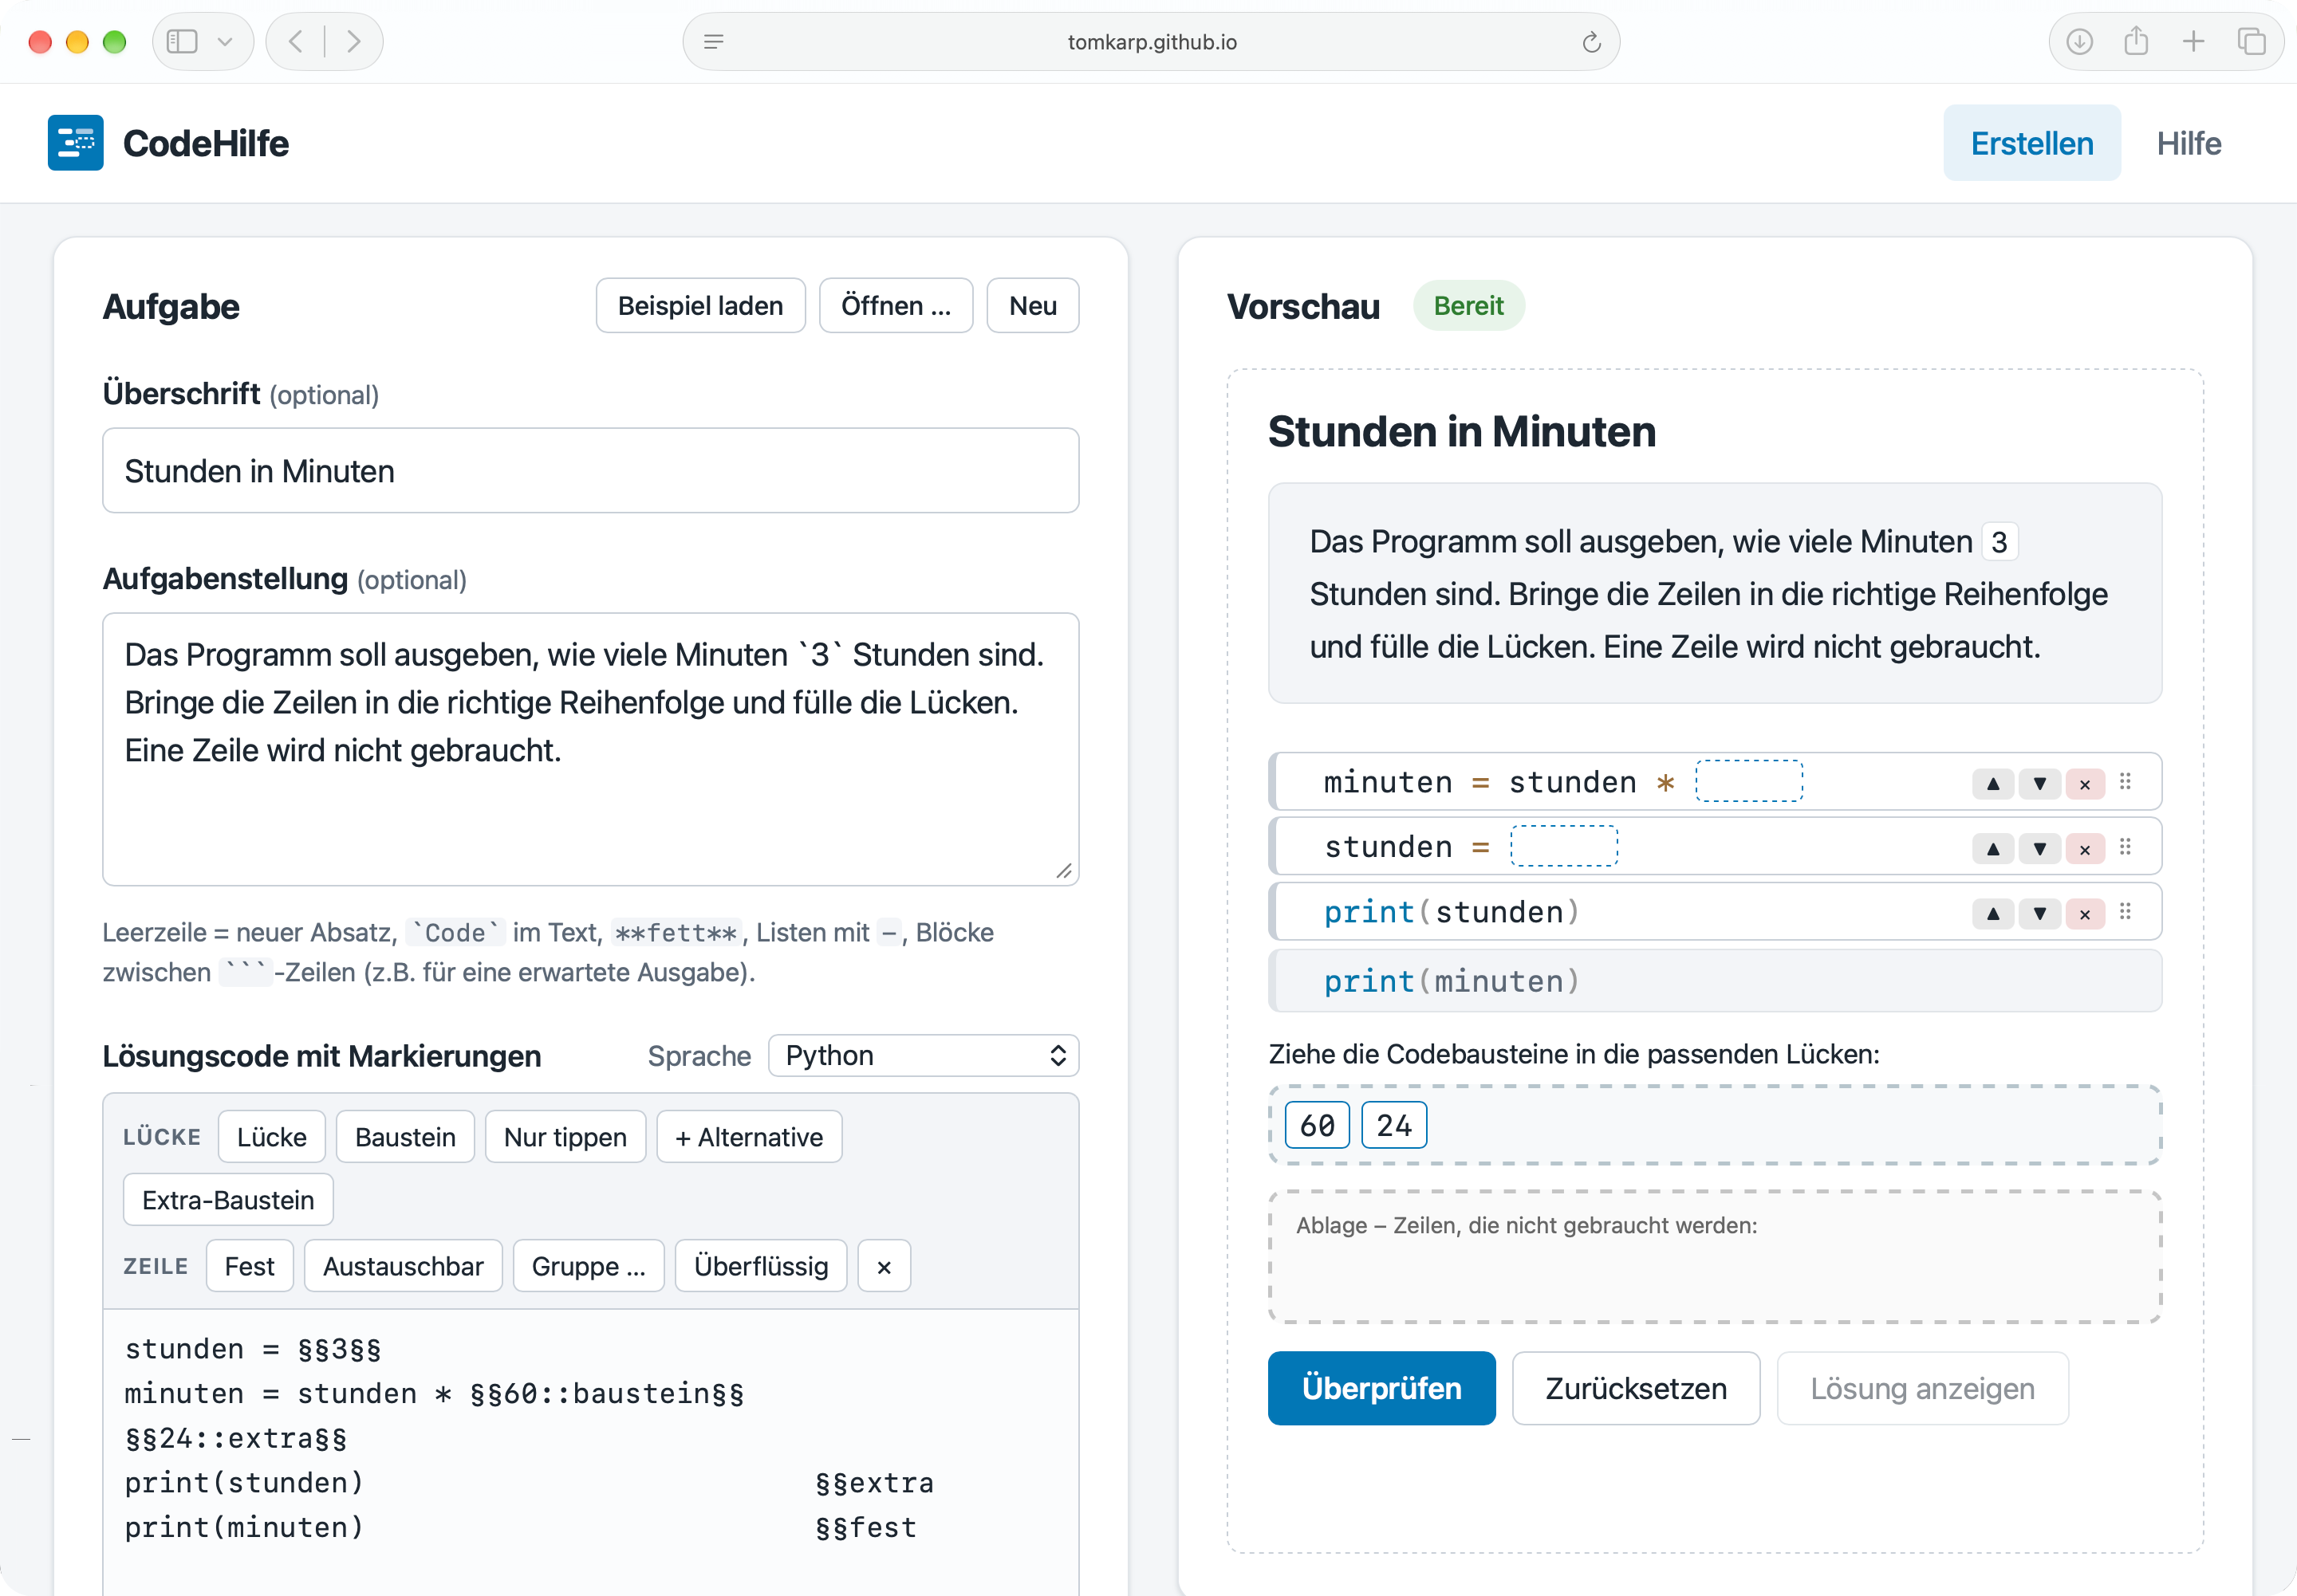Discard the 'minuten = stunden *' line with x
The height and width of the screenshot is (1596, 2297).
click(x=2085, y=783)
